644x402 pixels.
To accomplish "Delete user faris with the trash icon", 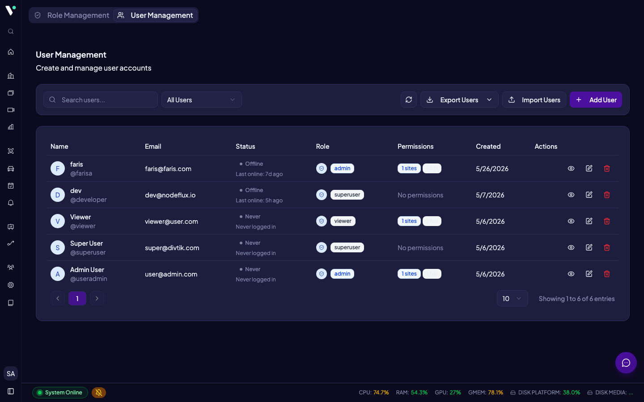I will (x=607, y=168).
